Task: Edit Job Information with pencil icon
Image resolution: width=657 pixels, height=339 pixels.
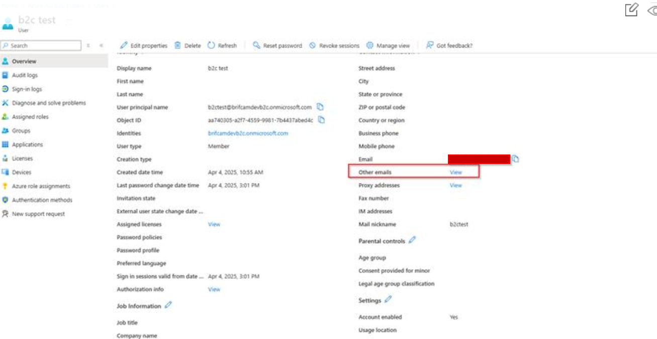Action: click(x=168, y=305)
